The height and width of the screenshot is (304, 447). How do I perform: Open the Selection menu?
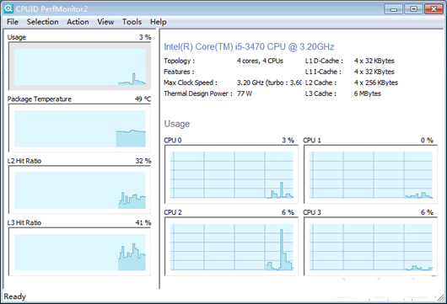[x=42, y=22]
